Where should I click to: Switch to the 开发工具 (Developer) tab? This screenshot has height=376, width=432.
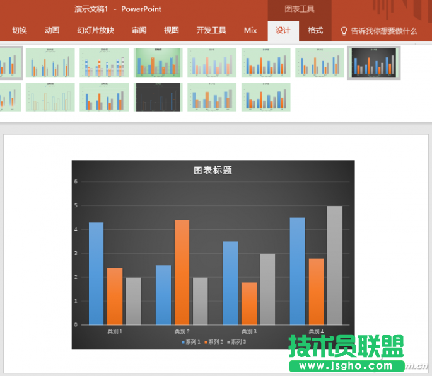coord(211,30)
